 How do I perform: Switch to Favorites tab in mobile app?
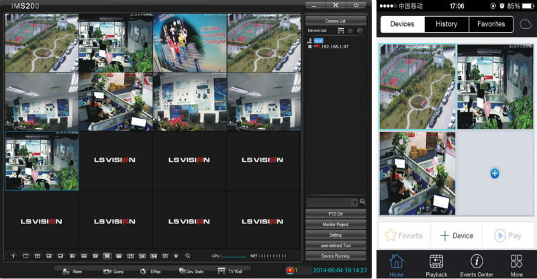(491, 24)
